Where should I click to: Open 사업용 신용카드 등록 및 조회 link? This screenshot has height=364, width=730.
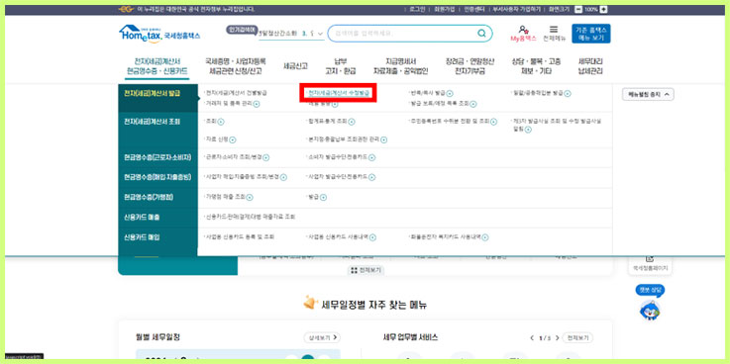(240, 237)
